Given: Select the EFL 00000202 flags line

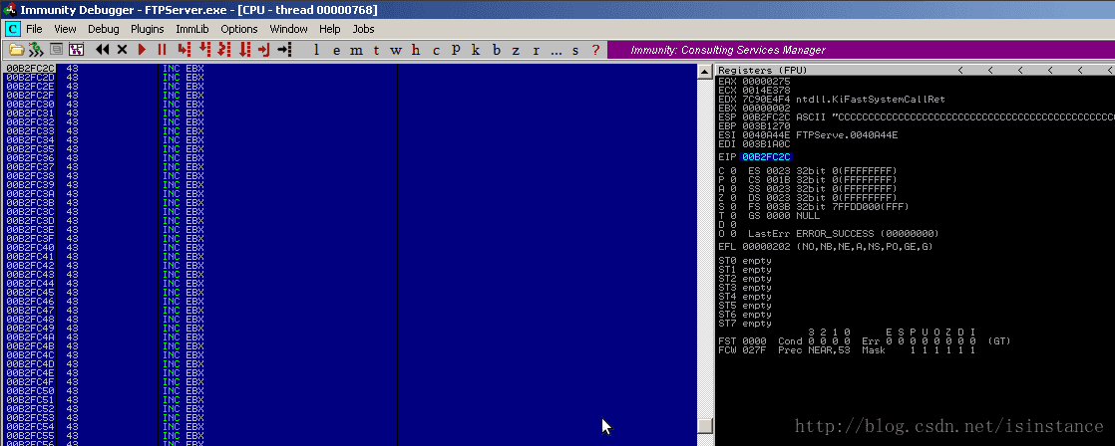Looking at the screenshot, I should tap(826, 247).
